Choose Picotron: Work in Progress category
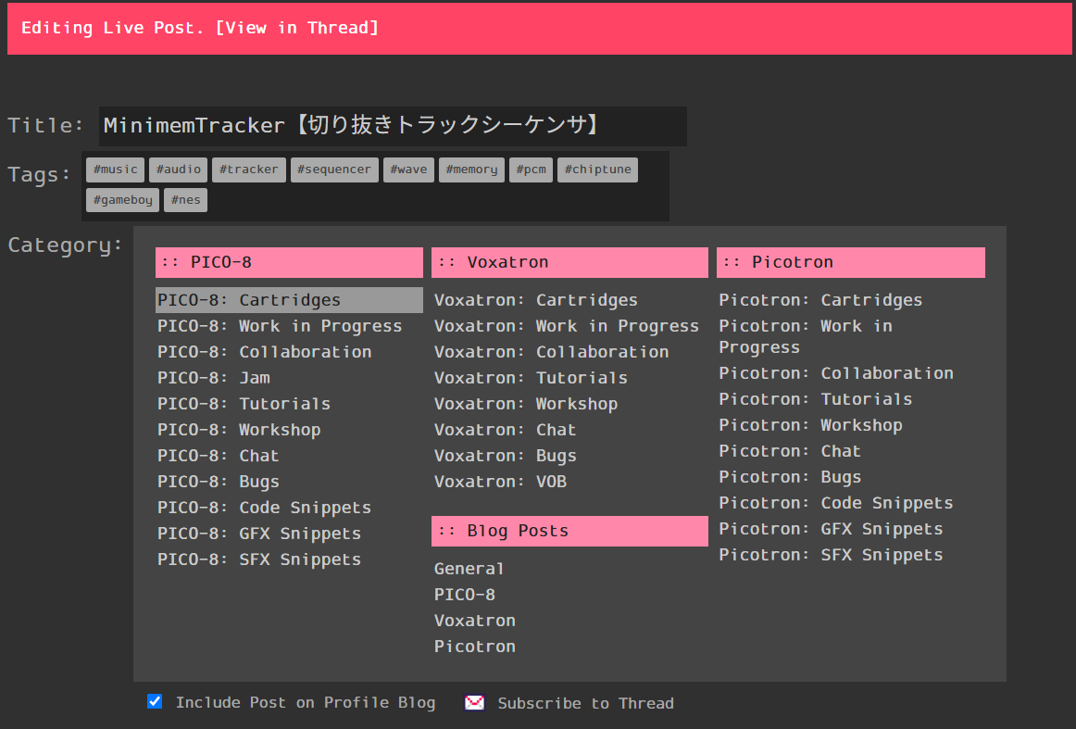Image resolution: width=1076 pixels, height=729 pixels. click(x=806, y=336)
